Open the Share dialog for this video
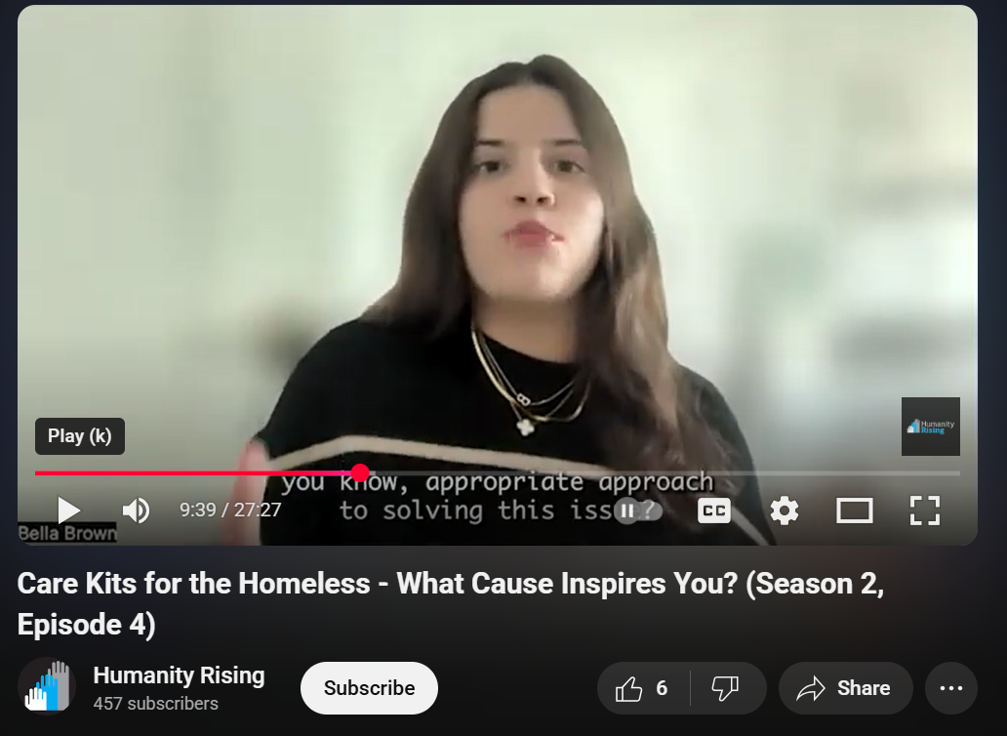The height and width of the screenshot is (736, 1007). 845,688
